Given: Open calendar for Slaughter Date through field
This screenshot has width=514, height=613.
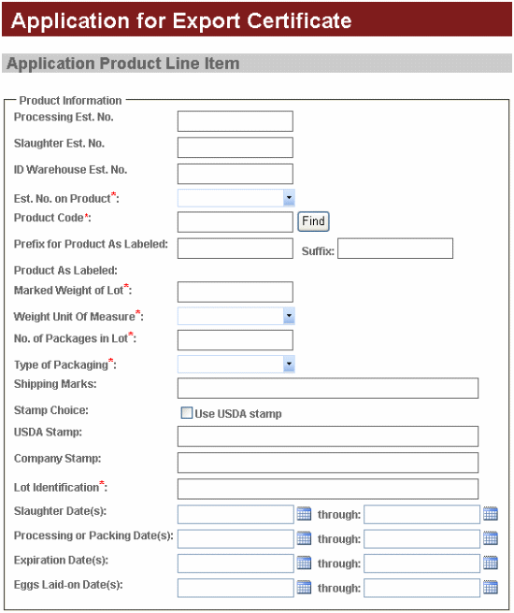Looking at the screenshot, I should coord(490,514).
